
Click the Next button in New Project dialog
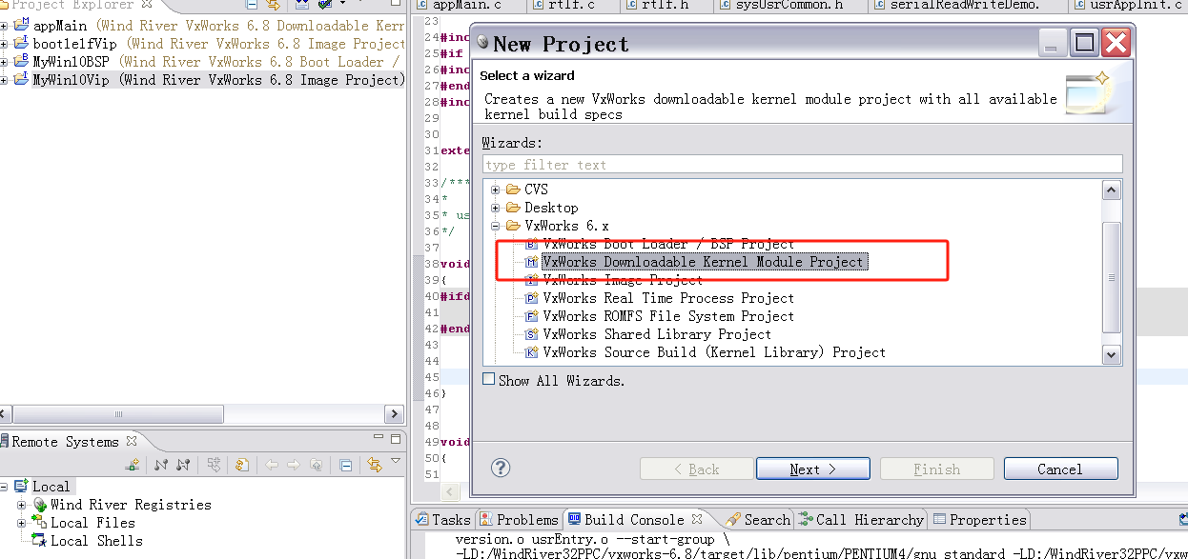click(812, 469)
